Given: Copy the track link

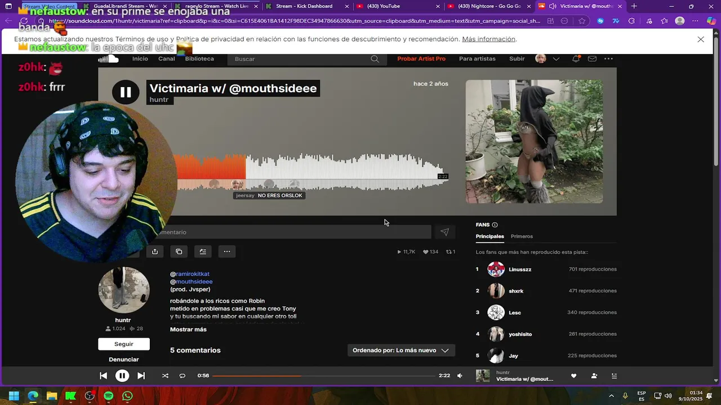Looking at the screenshot, I should coord(179,251).
